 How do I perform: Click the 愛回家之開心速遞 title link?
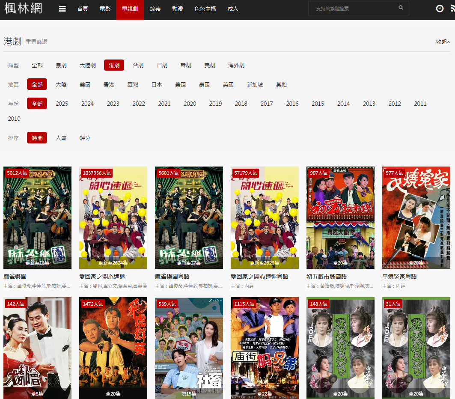pos(102,277)
